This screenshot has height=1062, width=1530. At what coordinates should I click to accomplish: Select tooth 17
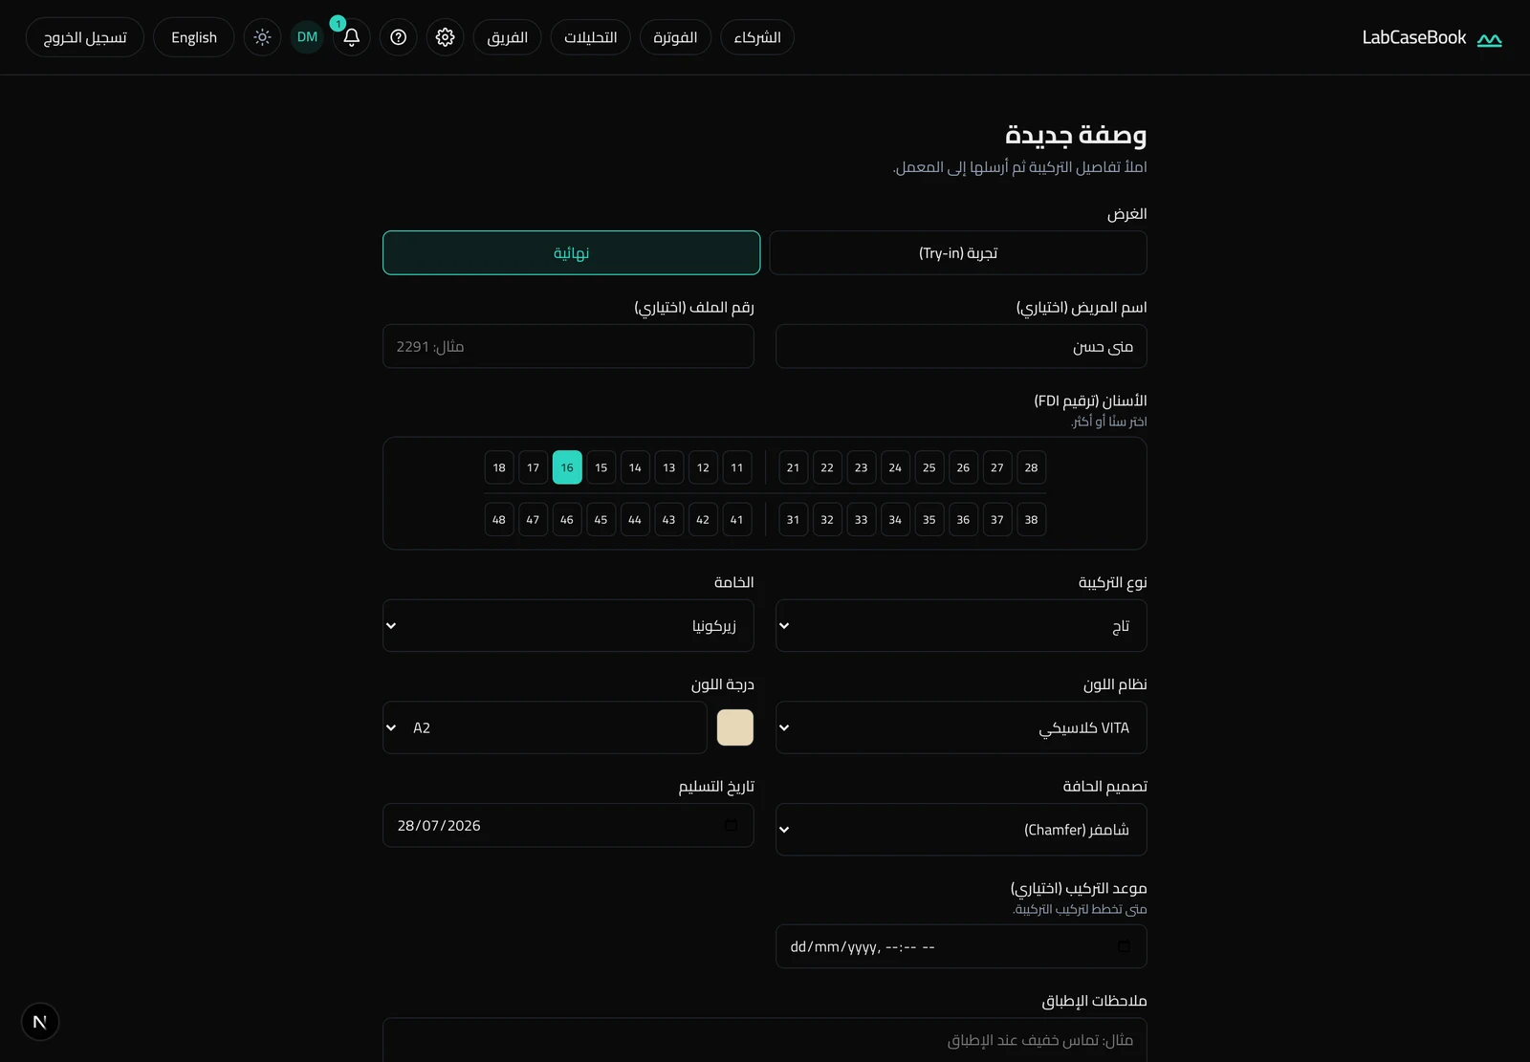pos(533,467)
